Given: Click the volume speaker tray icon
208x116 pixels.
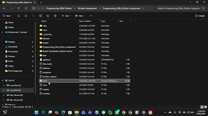Looking at the screenshot, I should (184, 112).
